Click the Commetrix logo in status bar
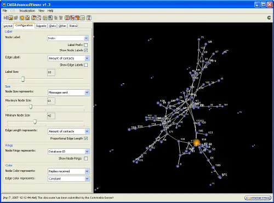The width and height of the screenshot is (274, 203). [258, 198]
